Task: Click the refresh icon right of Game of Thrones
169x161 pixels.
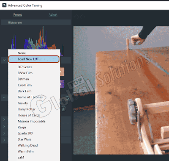Action: pos(68,98)
